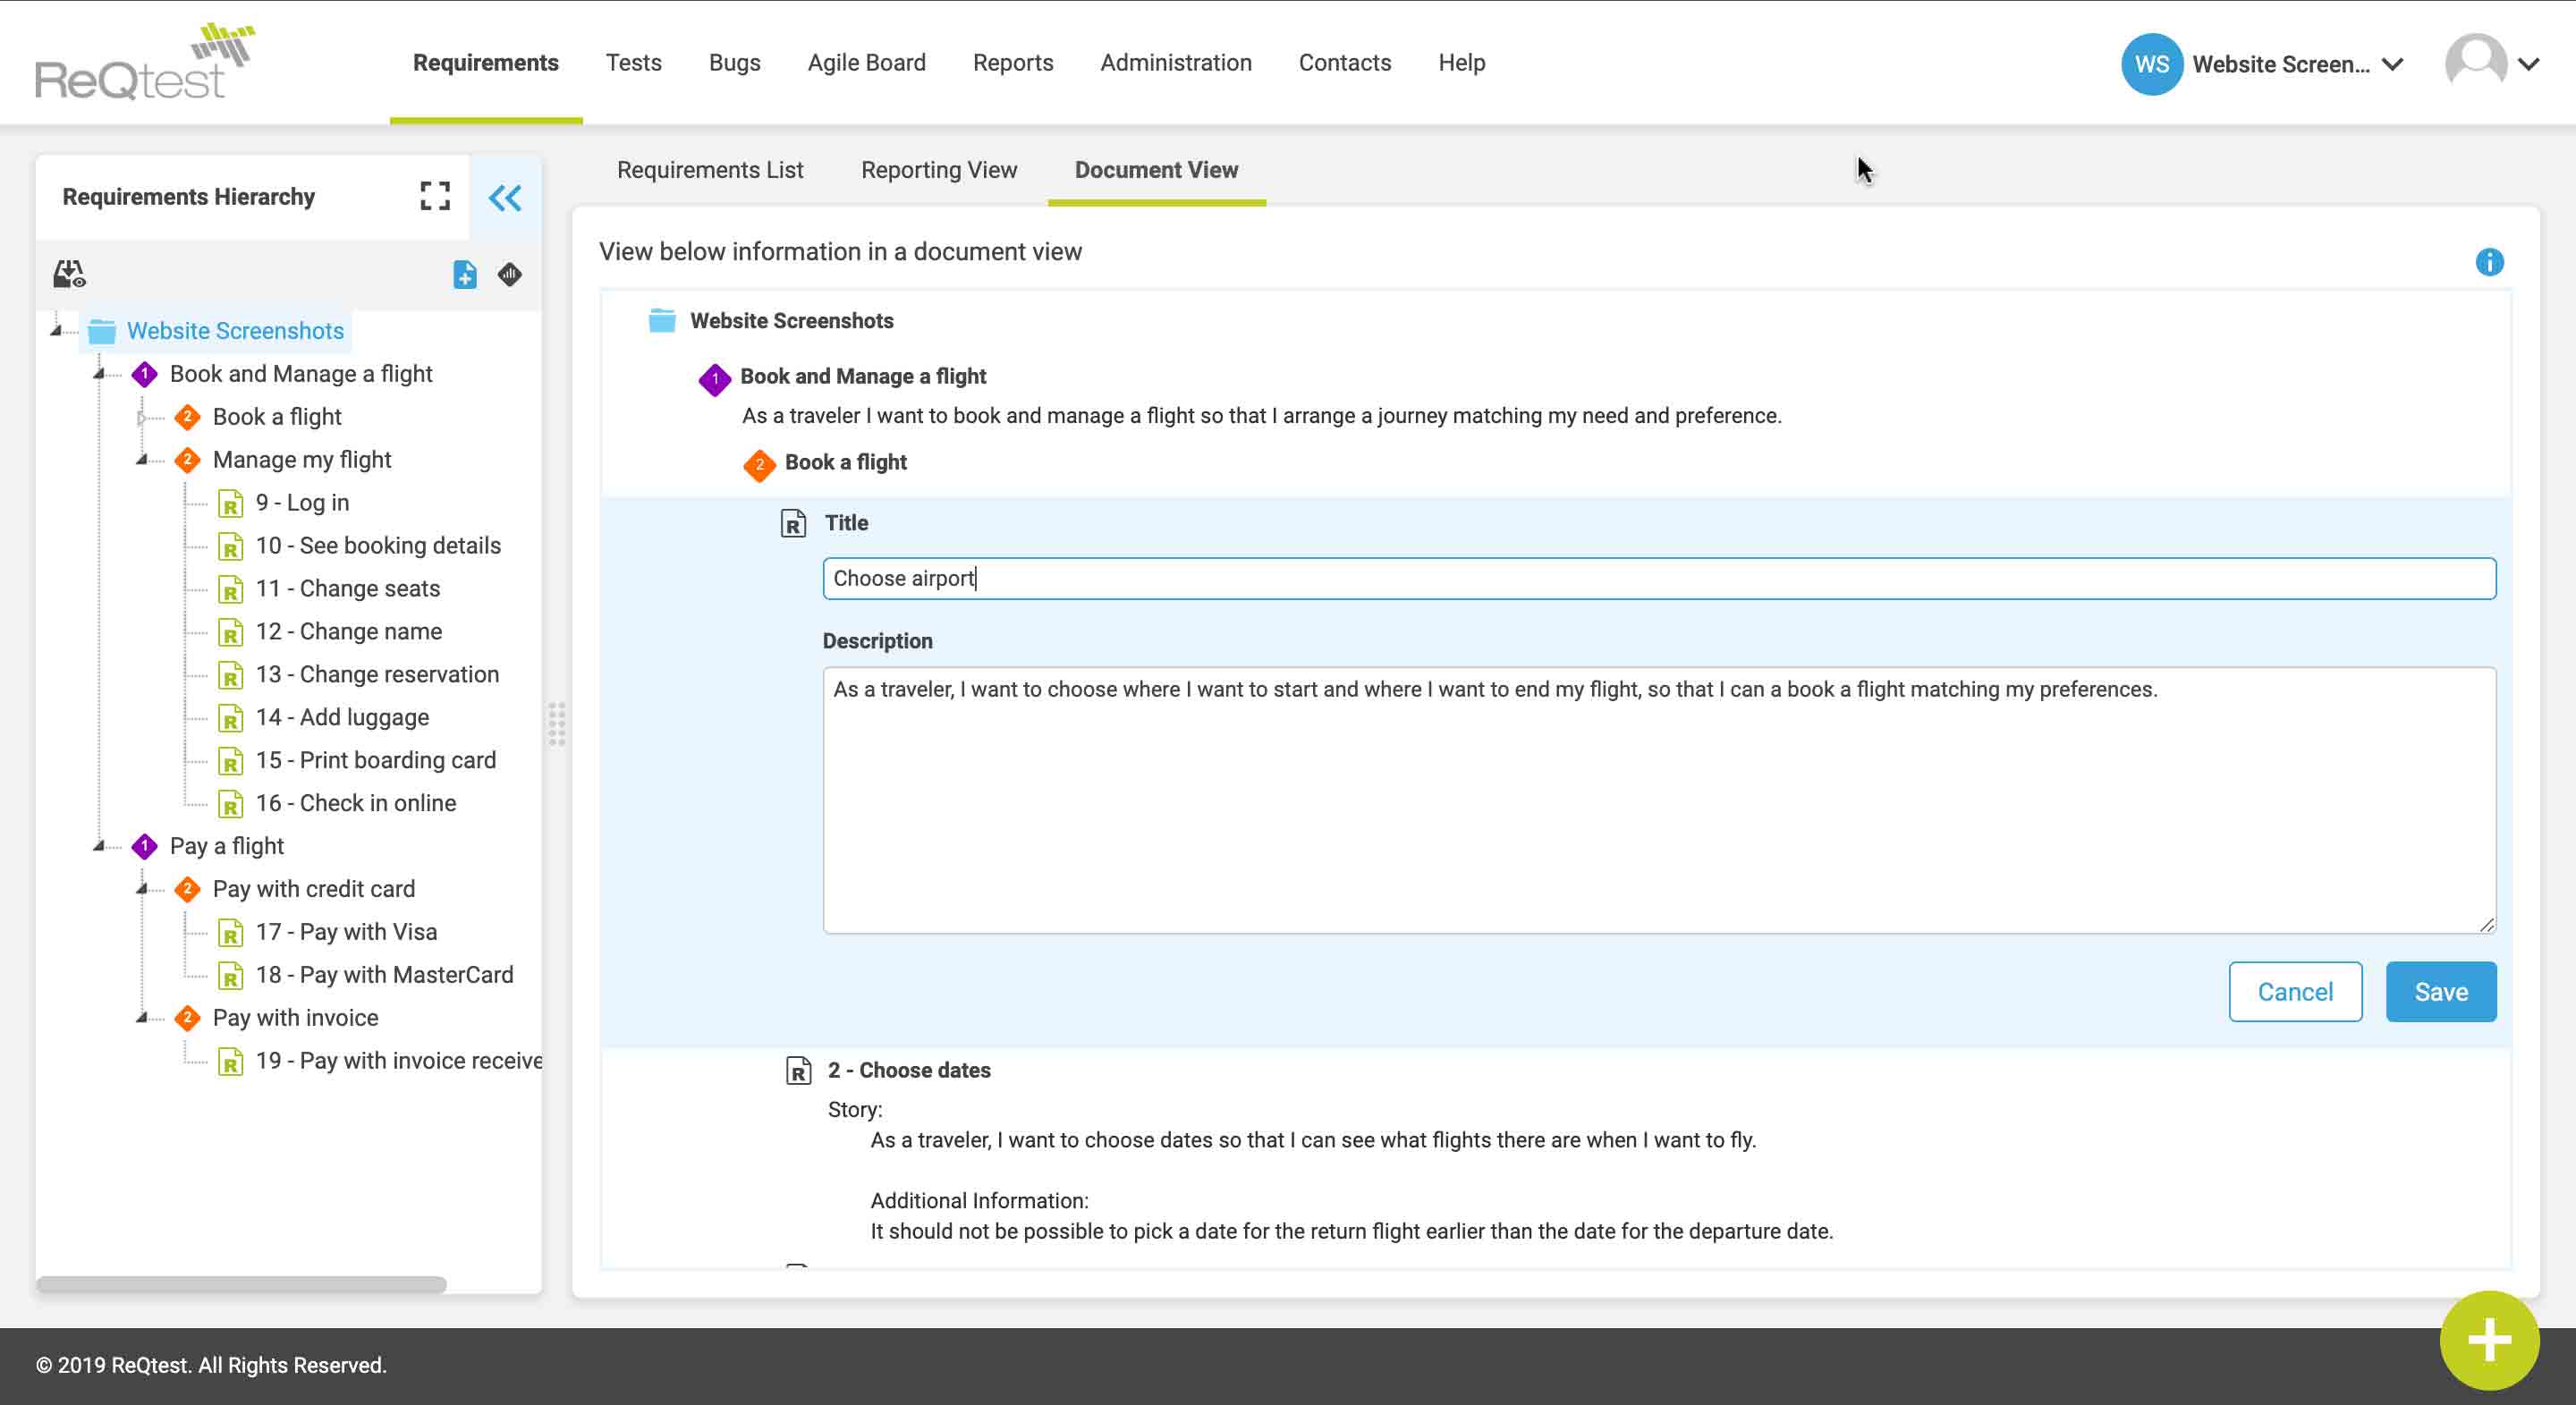
Task: Open the Agile Board menu
Action: pyautogui.click(x=866, y=63)
